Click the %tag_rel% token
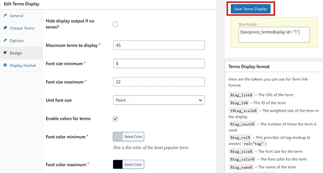The image size is (323, 173). [240, 137]
